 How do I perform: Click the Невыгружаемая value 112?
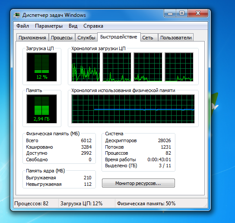[x=88, y=184]
